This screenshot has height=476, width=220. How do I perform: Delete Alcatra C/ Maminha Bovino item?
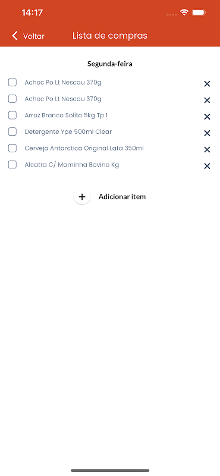[207, 166]
